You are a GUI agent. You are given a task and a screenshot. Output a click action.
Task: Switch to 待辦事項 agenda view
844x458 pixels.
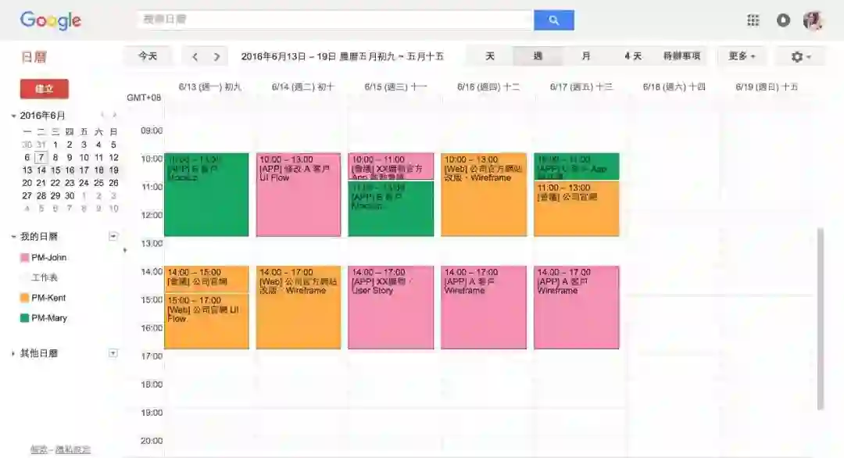681,56
